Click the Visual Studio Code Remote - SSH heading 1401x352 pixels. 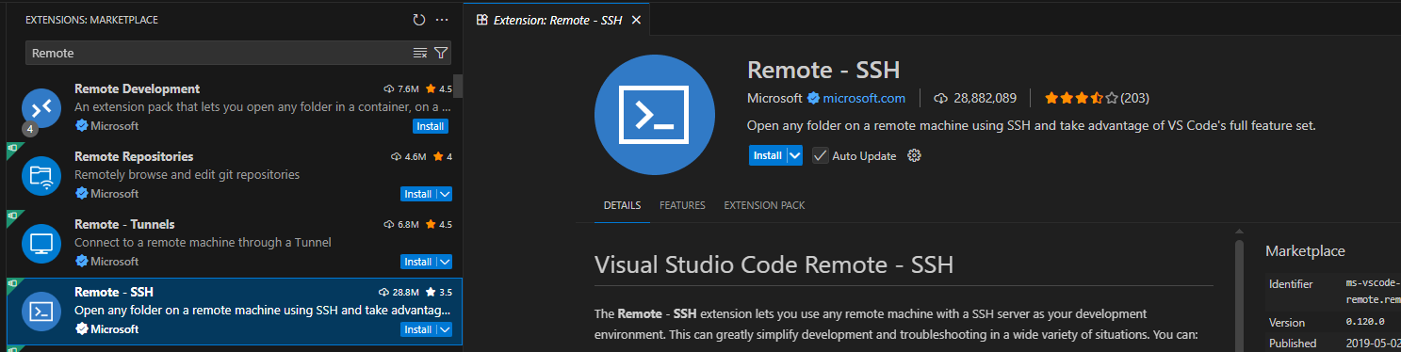coord(774,264)
